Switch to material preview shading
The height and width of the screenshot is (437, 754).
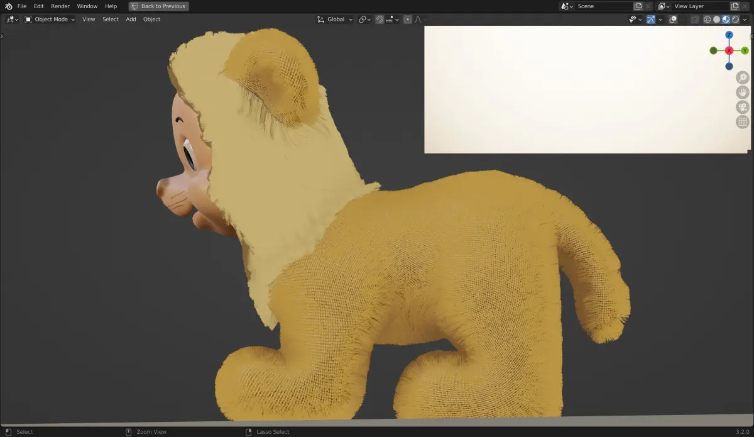pyautogui.click(x=726, y=19)
